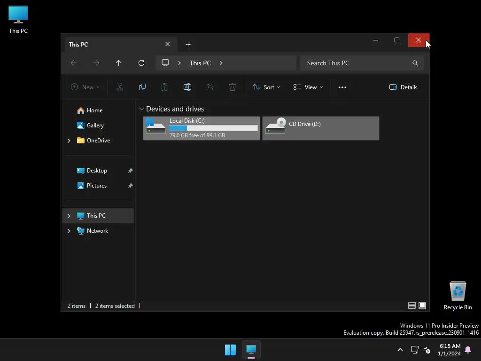Select This PC in the navigation pane
Screen dimensions: 481x361
(98, 215)
